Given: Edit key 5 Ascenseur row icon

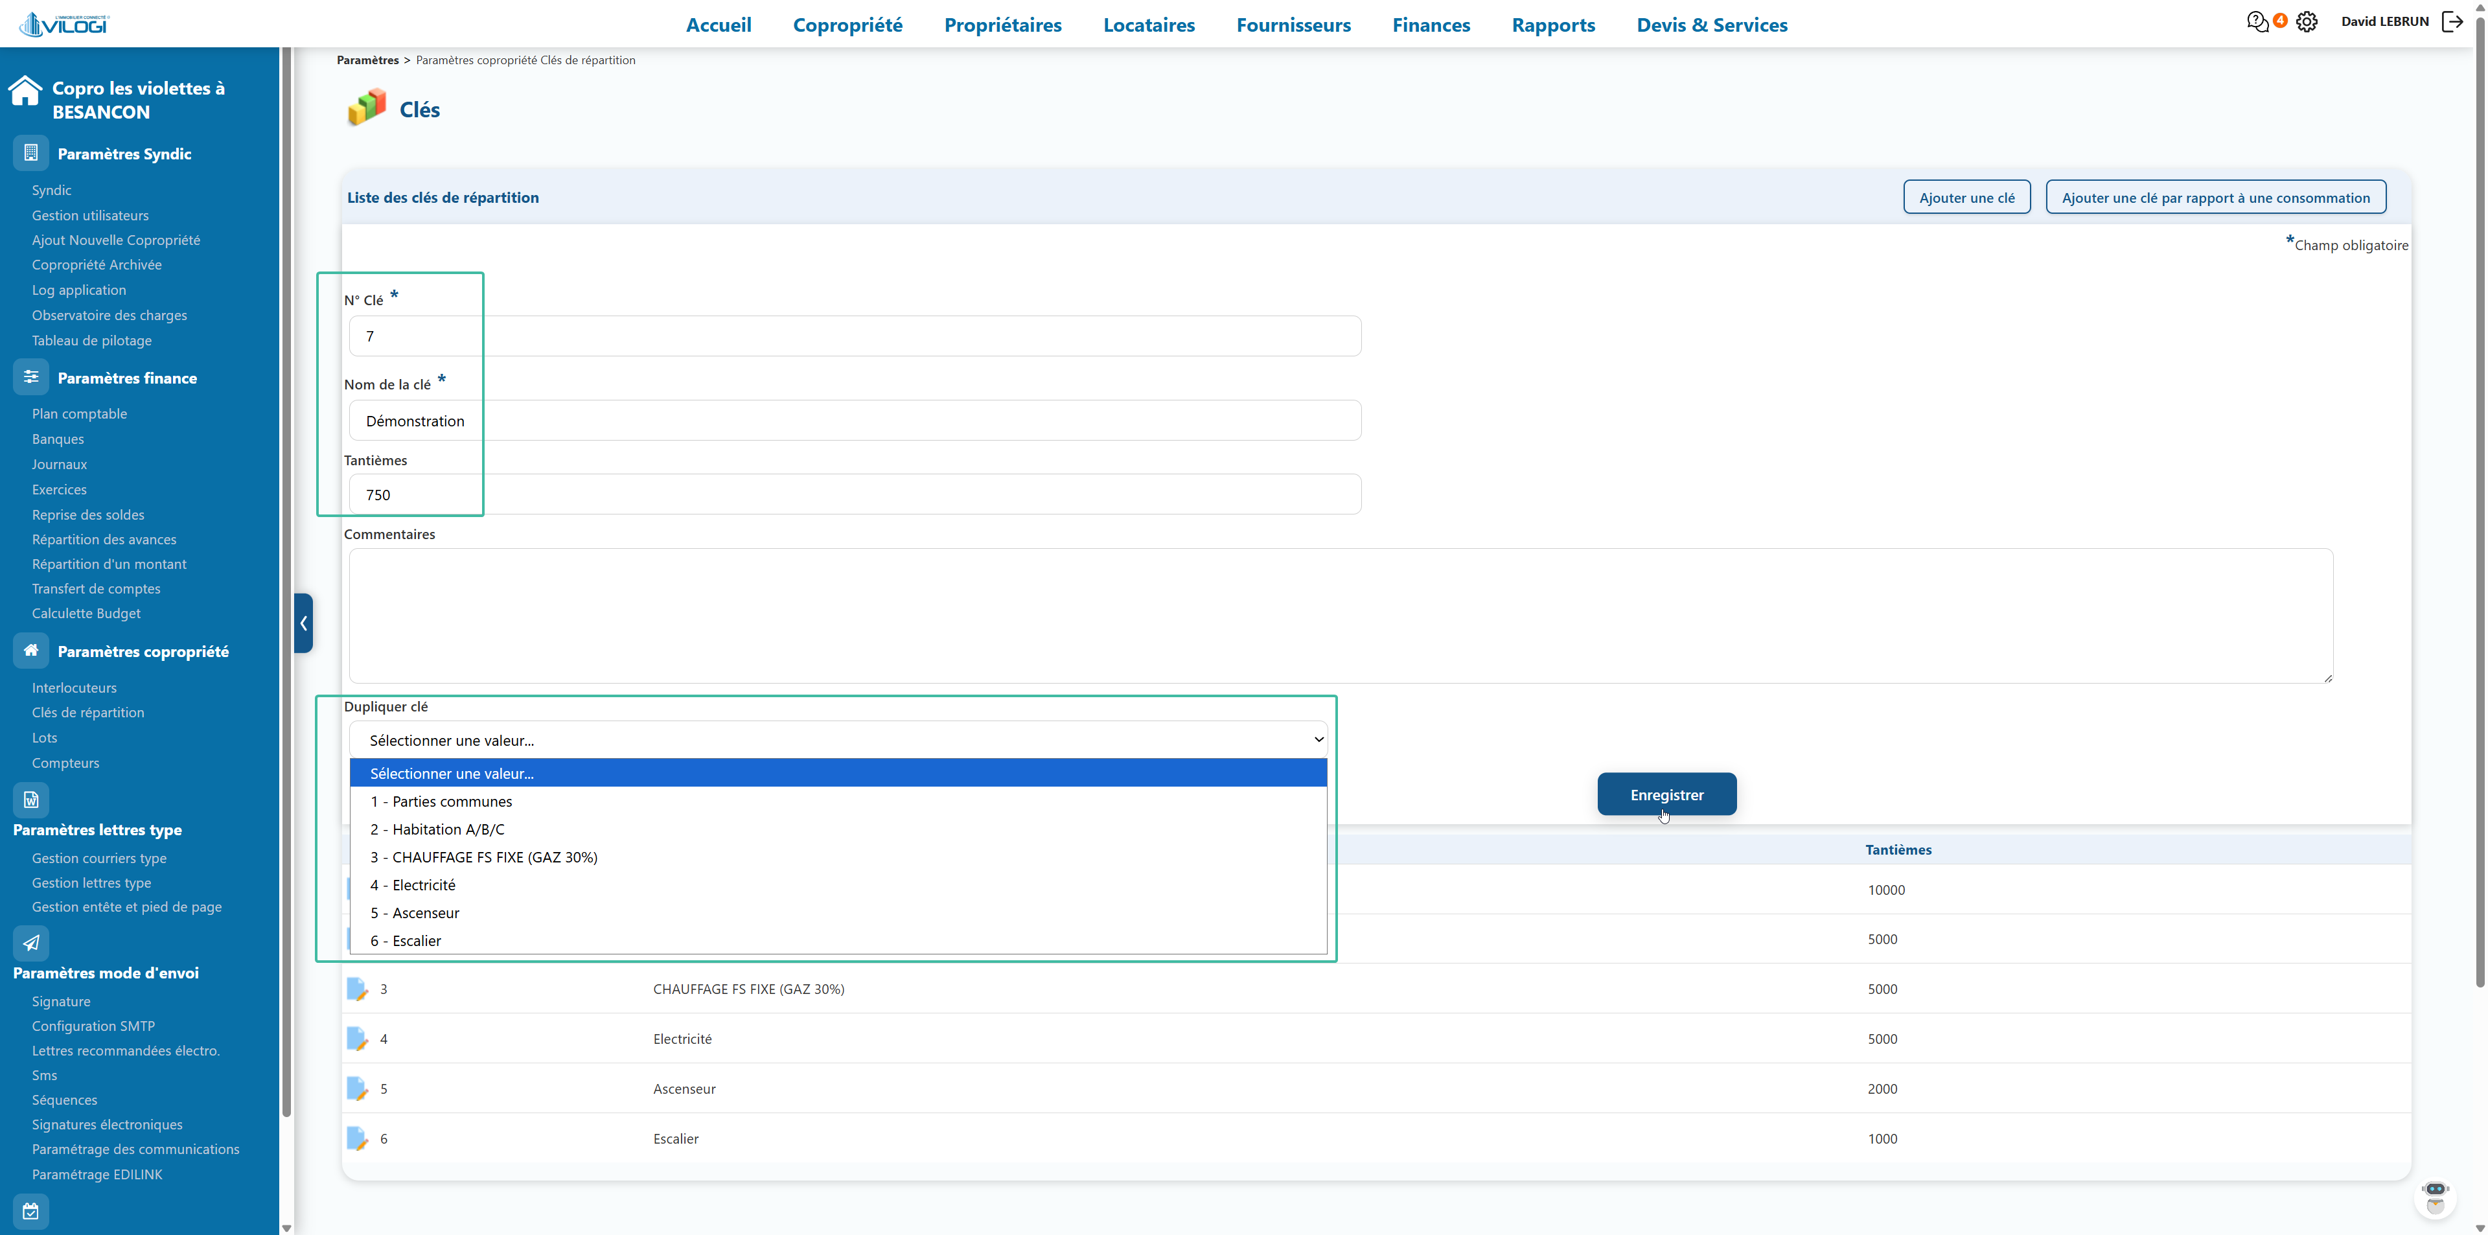Looking at the screenshot, I should pos(358,1088).
